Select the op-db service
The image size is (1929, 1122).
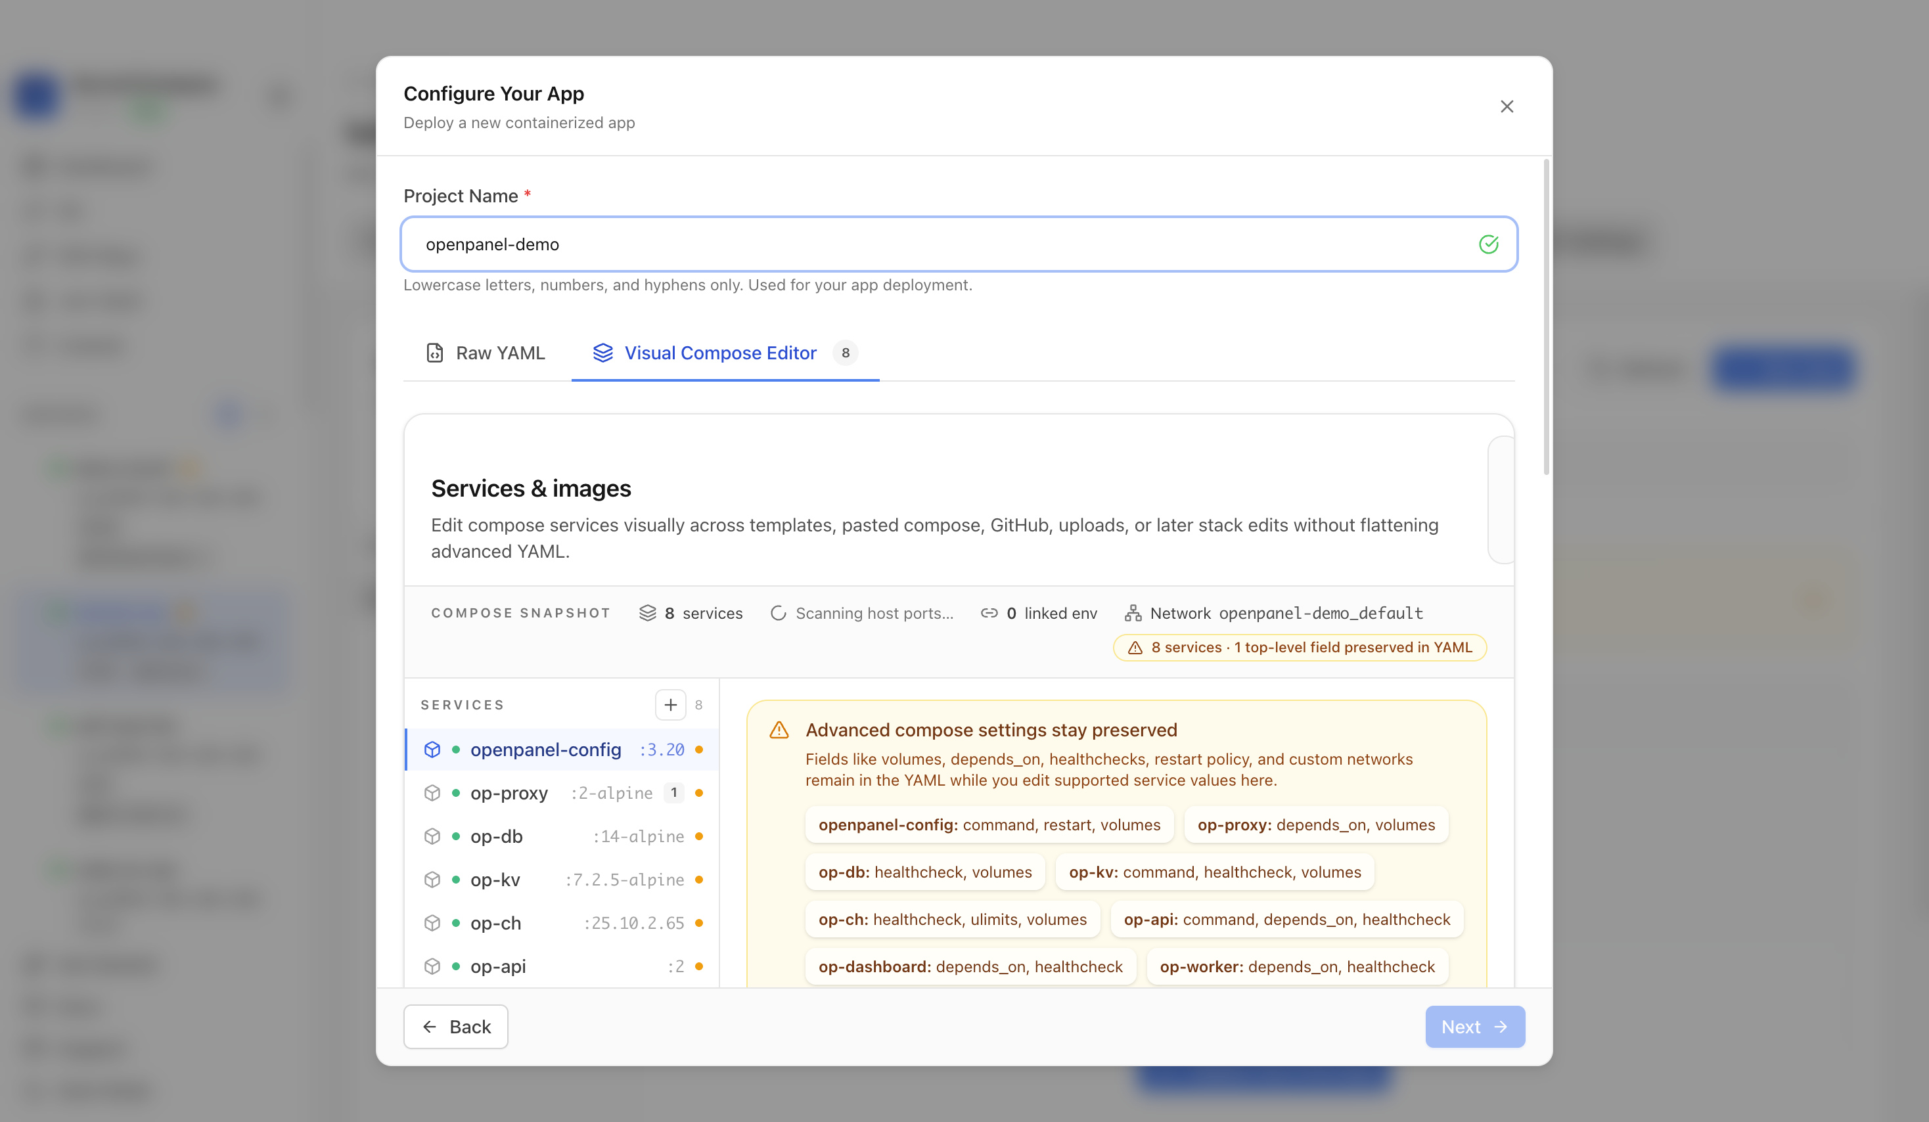coord(562,836)
